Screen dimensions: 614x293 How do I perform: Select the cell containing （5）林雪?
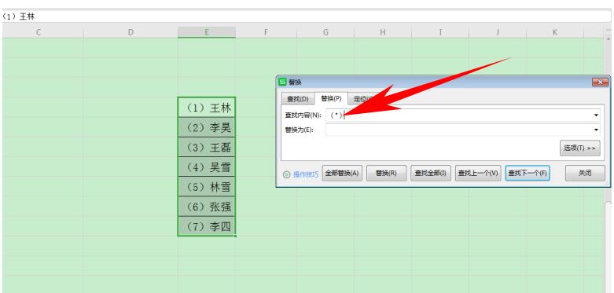tap(206, 187)
